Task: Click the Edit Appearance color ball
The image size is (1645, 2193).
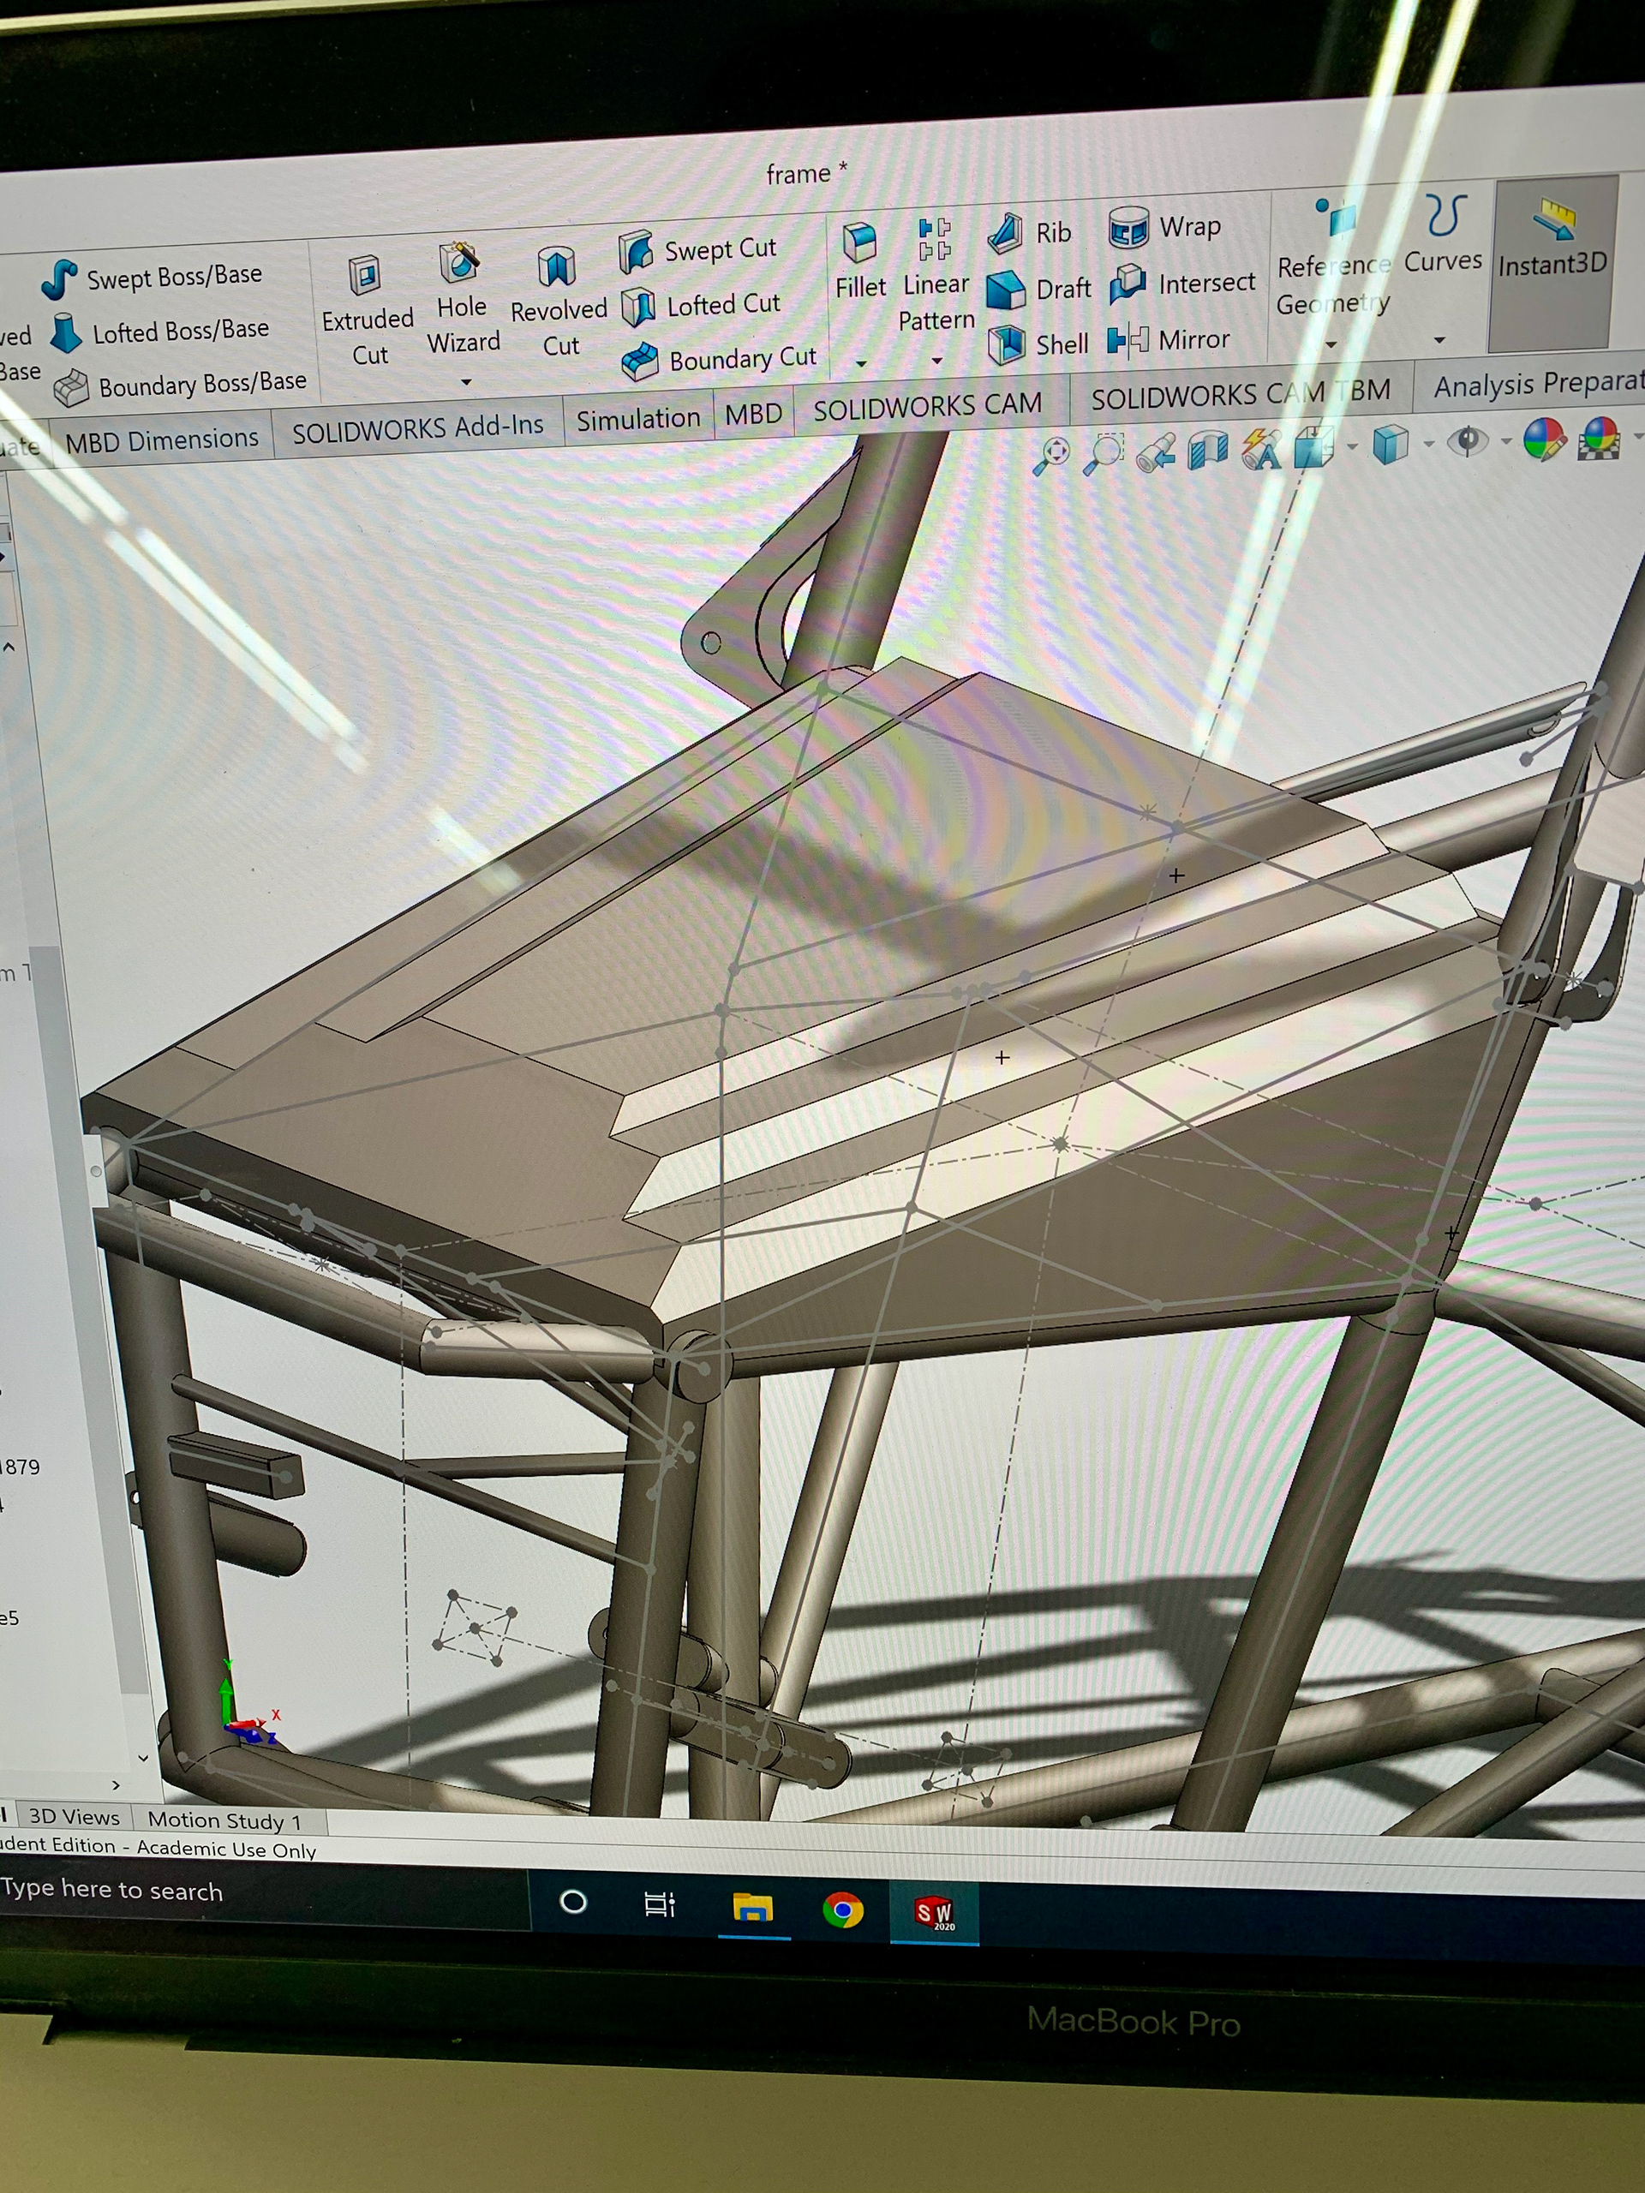Action: pyautogui.click(x=1542, y=439)
